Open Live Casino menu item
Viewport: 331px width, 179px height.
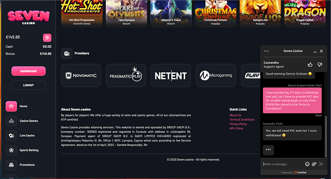(x=27, y=136)
